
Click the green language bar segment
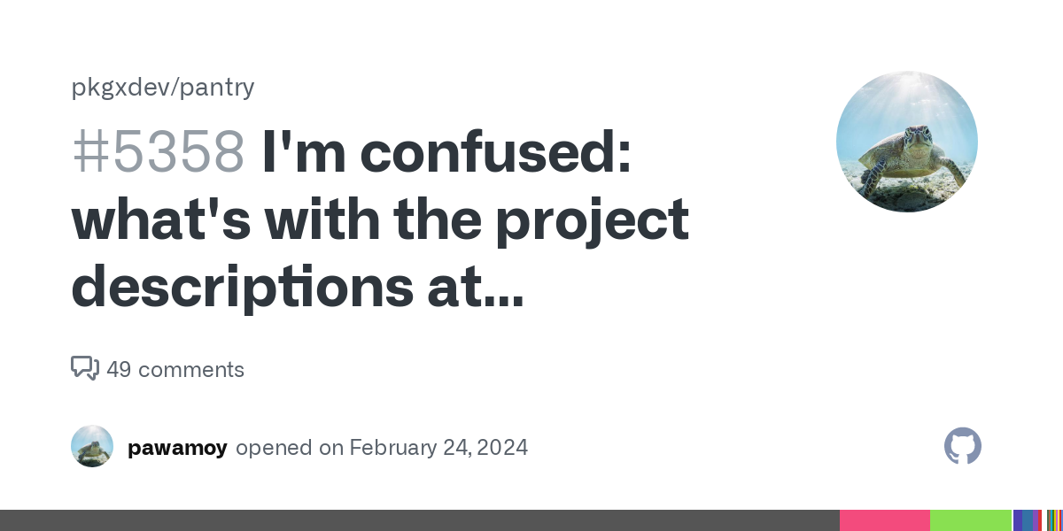click(x=970, y=520)
